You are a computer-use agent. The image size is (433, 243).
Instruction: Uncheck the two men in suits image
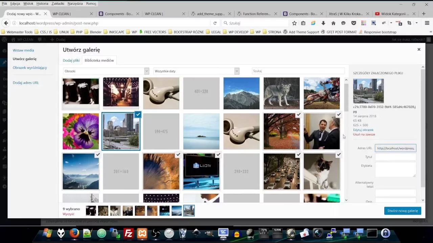pyautogui.click(x=338, y=115)
